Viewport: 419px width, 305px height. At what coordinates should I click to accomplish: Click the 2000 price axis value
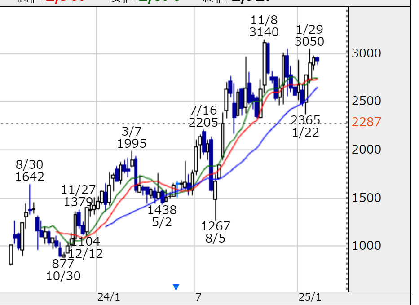(x=366, y=150)
